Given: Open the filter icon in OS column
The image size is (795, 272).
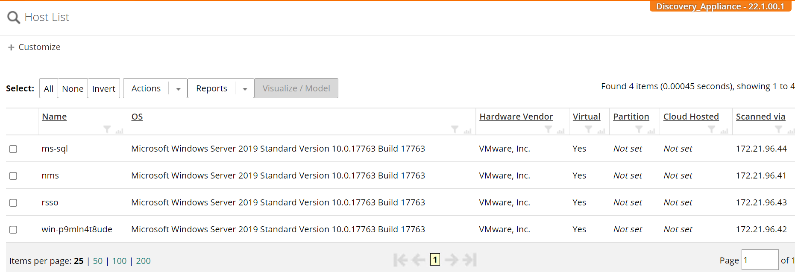Looking at the screenshot, I should pyautogui.click(x=455, y=129).
